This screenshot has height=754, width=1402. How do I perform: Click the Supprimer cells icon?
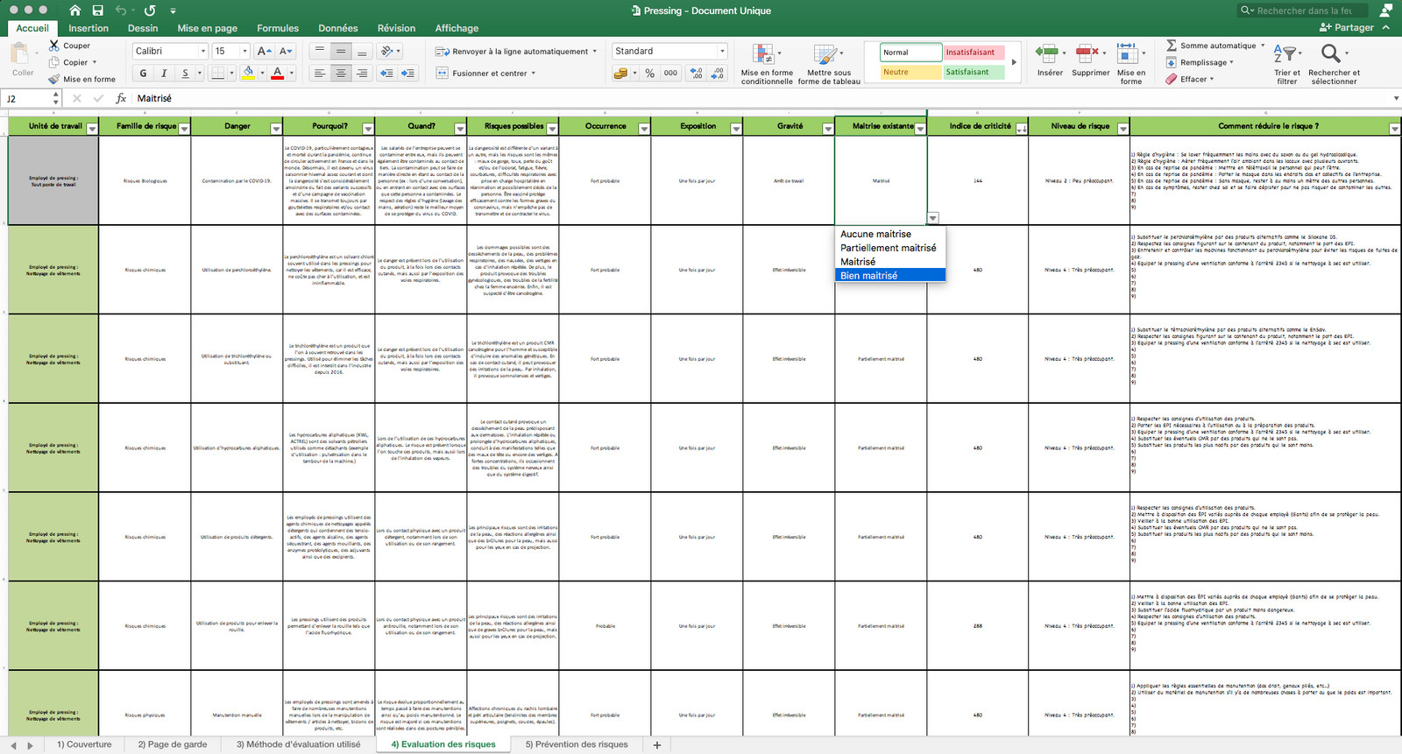point(1090,60)
